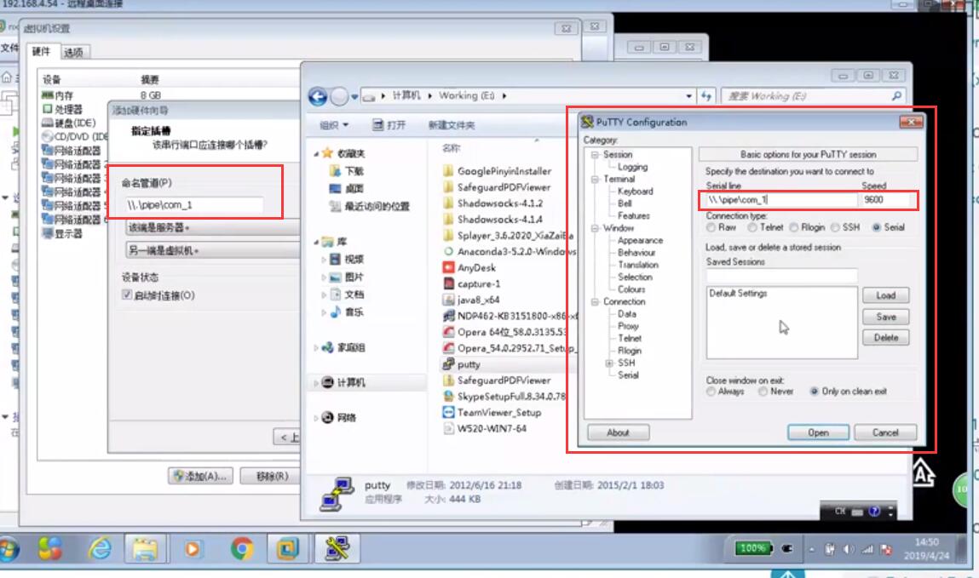Choose Only on clean exit option

815,392
